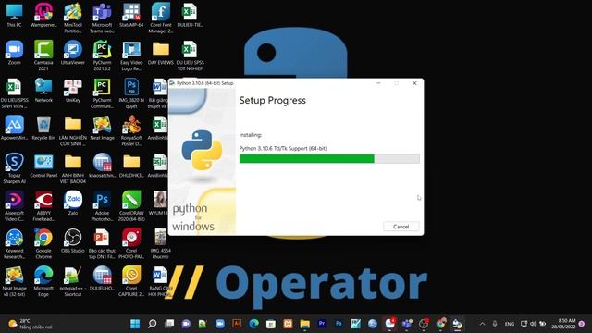
Task: Open DULIEUHO data file icon
Action: coord(102,278)
